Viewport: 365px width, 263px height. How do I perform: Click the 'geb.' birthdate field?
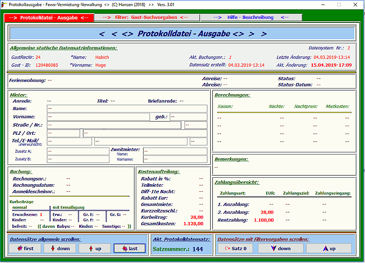coord(188,117)
